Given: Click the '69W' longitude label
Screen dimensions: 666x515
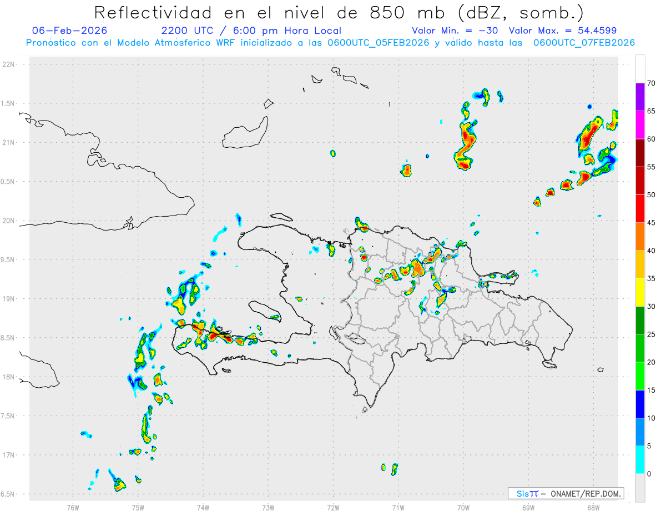Looking at the screenshot, I should (528, 507).
